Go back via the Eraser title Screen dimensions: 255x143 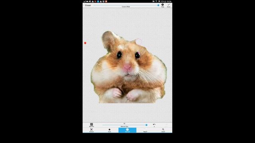[88, 5]
